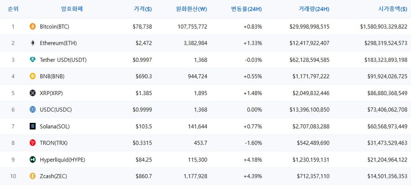Click Solana volume $2,707,083,288
This screenshot has width=411, height=188.
(311, 127)
